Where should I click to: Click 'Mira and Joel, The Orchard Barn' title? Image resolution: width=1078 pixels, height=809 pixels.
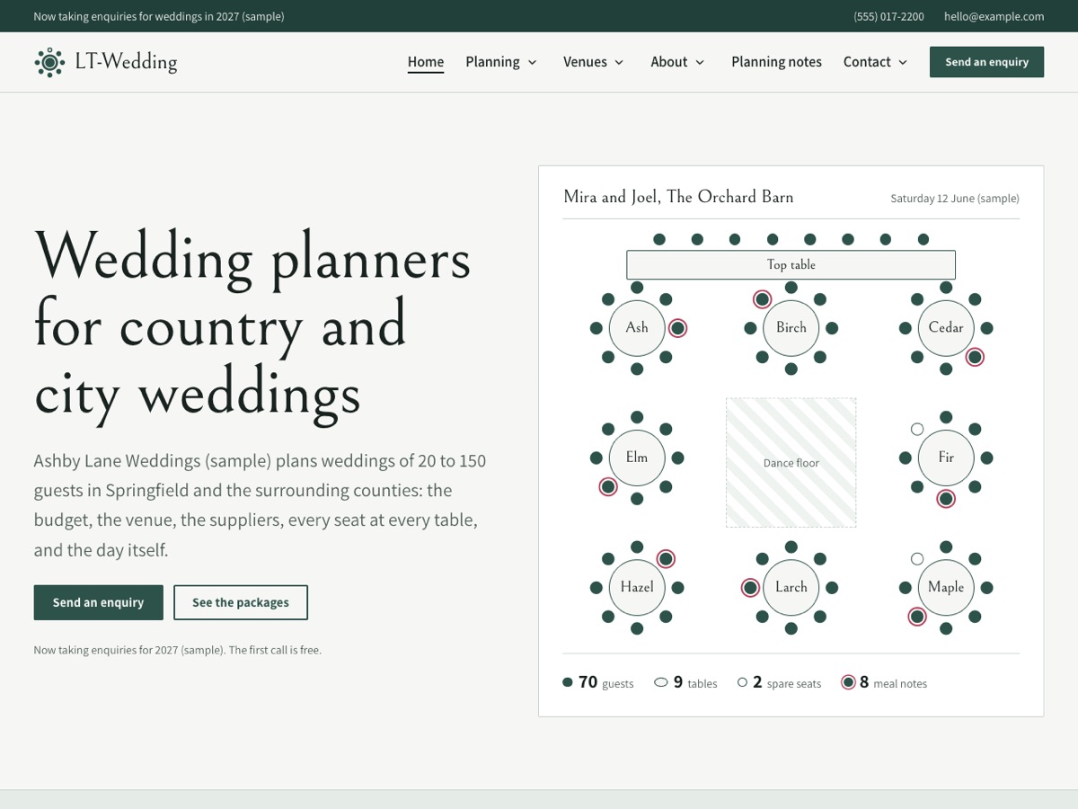678,197
